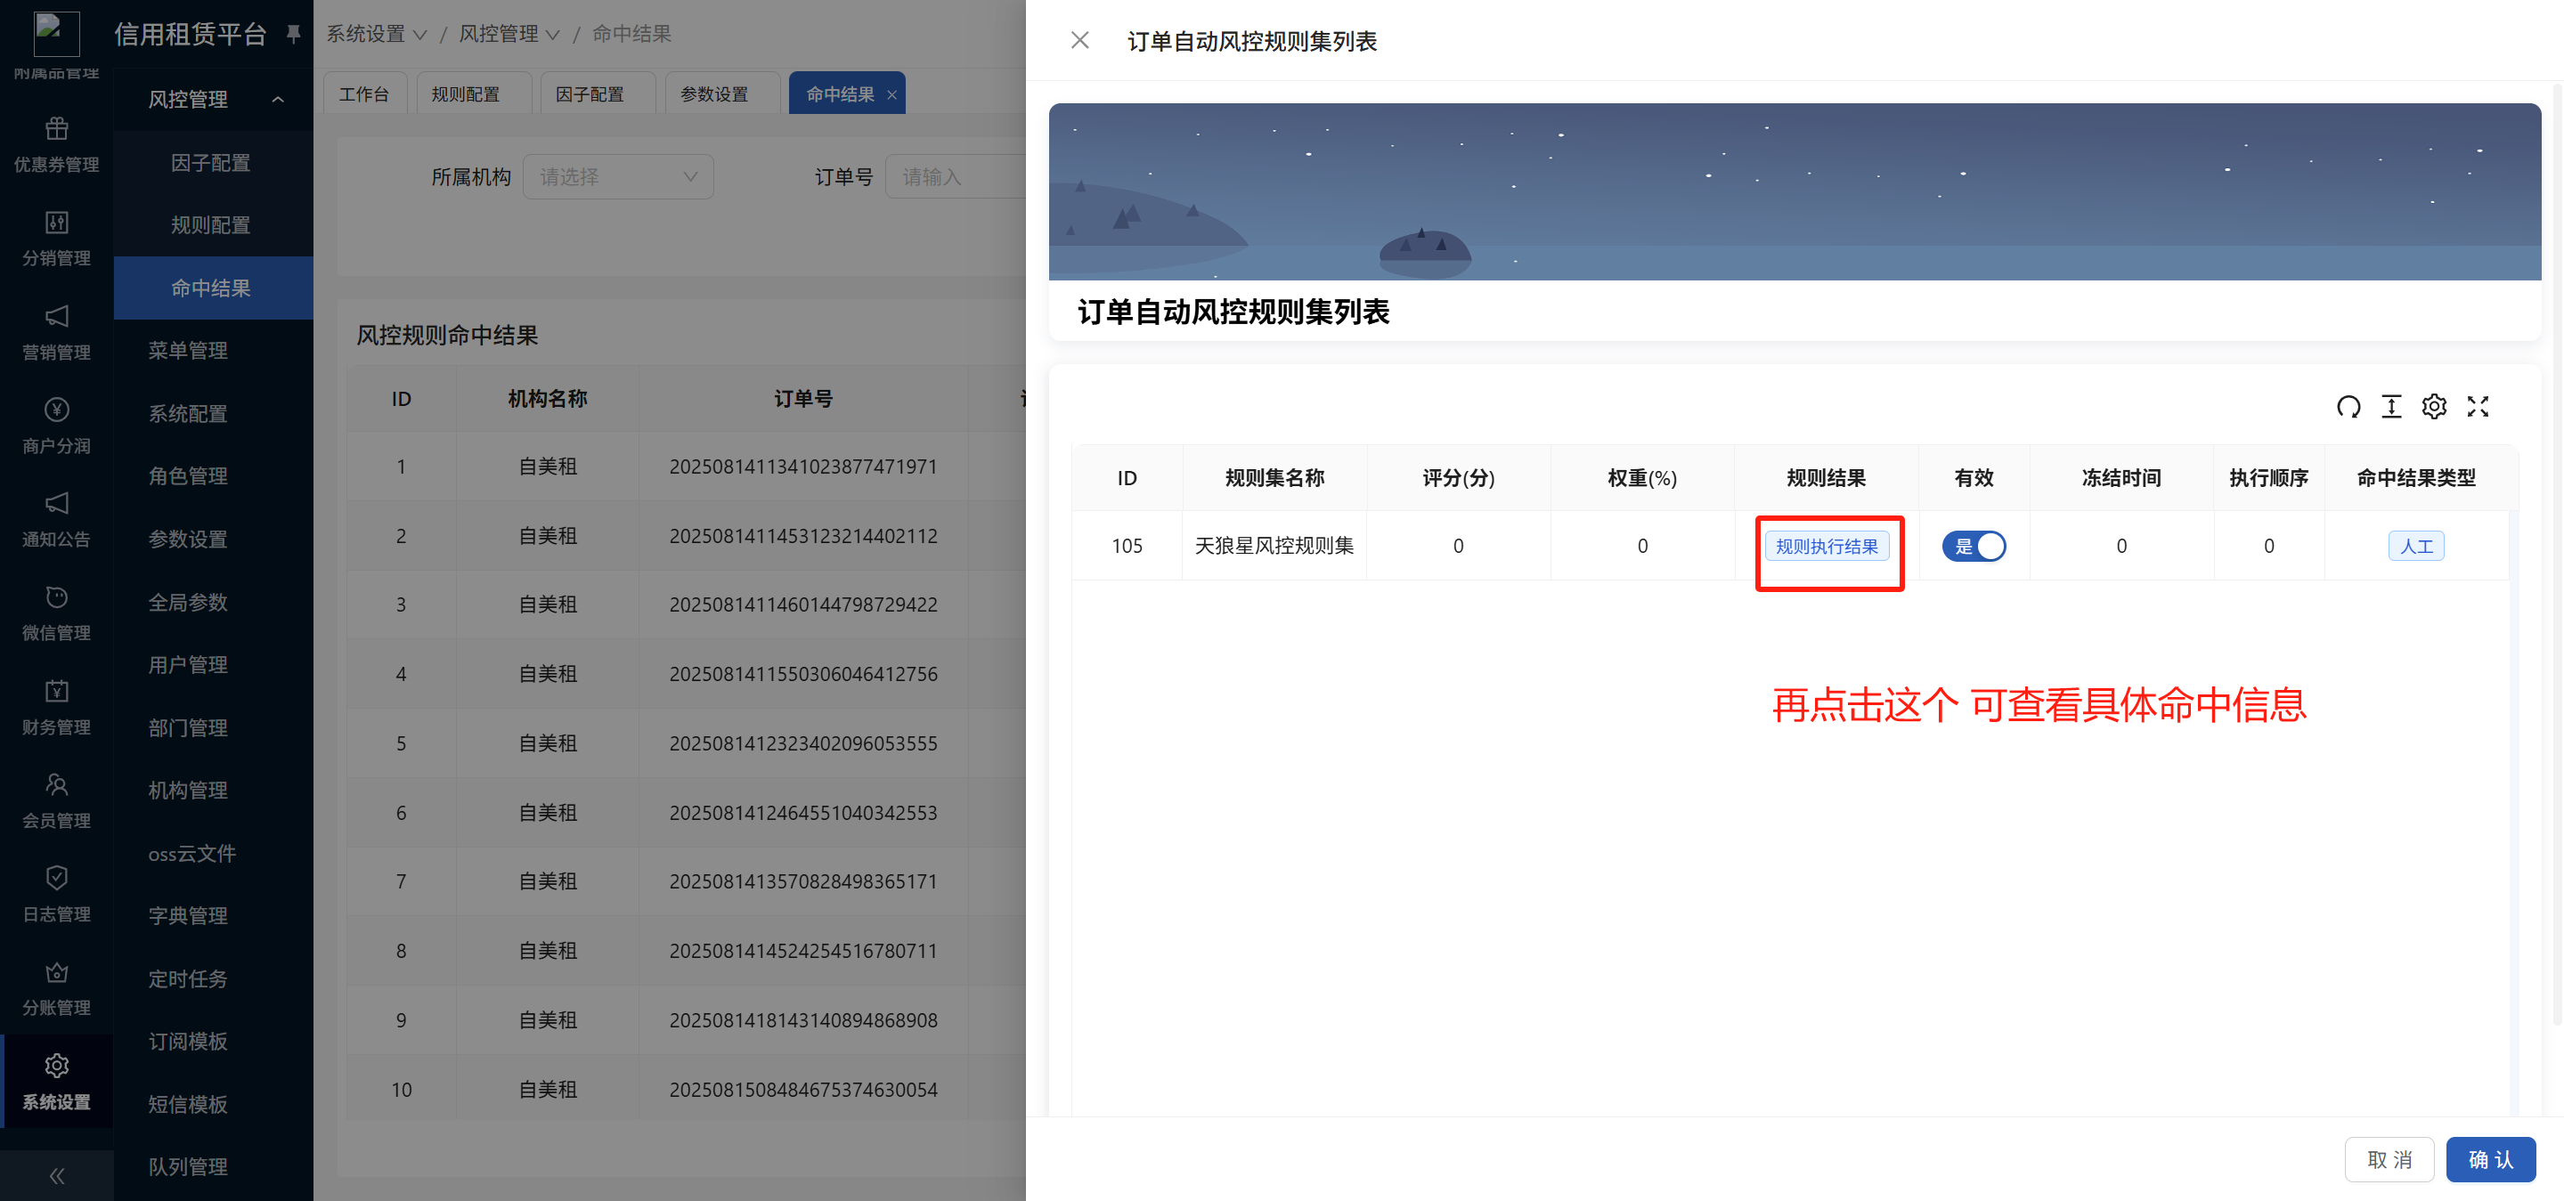This screenshot has height=1201, width=2564.
Task: Click the table density icon
Action: [x=2391, y=406]
